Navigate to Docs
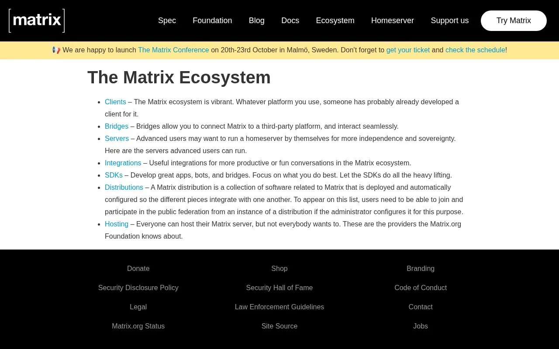Screen dimensions: 559x349 click(x=290, y=21)
